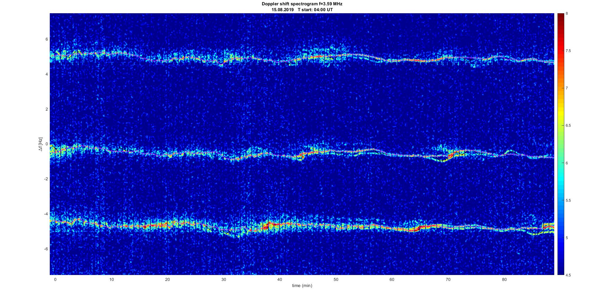
Task: Click the upper Doppler trace near 5 Hz
Action: [x=302, y=57]
